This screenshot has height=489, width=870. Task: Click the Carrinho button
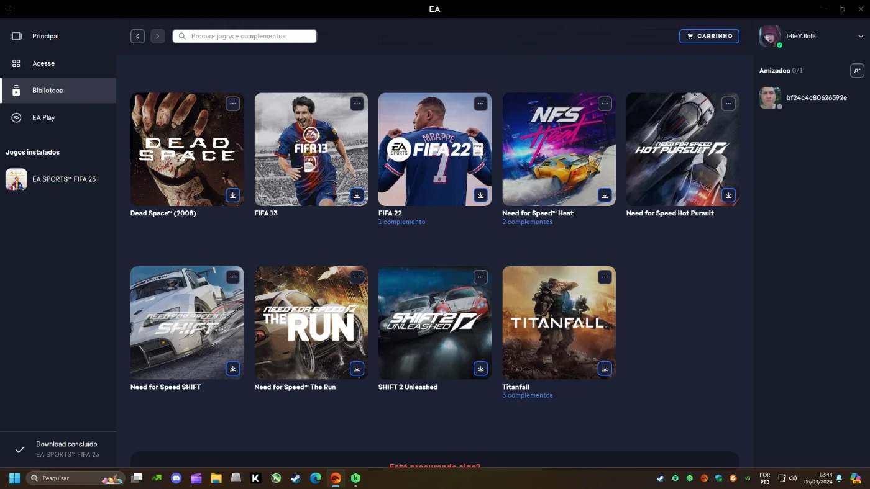(709, 36)
